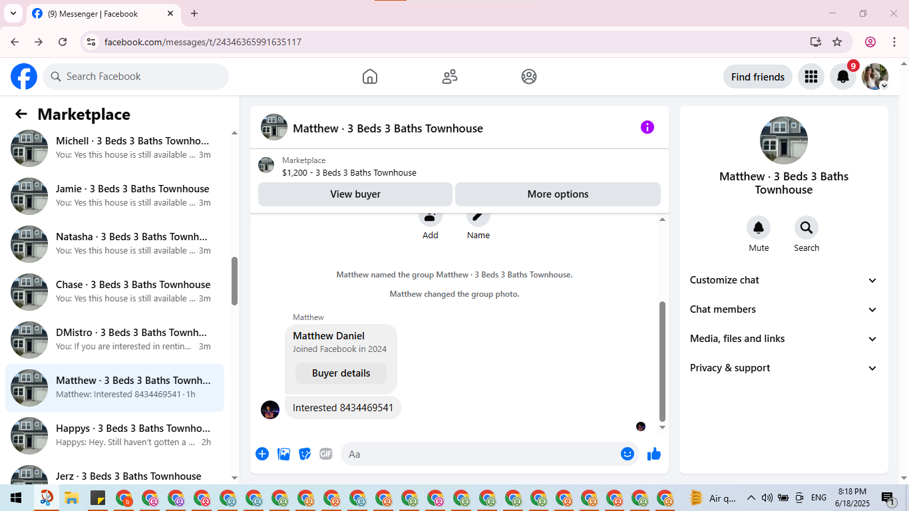Open the Chrome tab search dropdown
Viewport: 909px width, 511px height.
click(13, 13)
